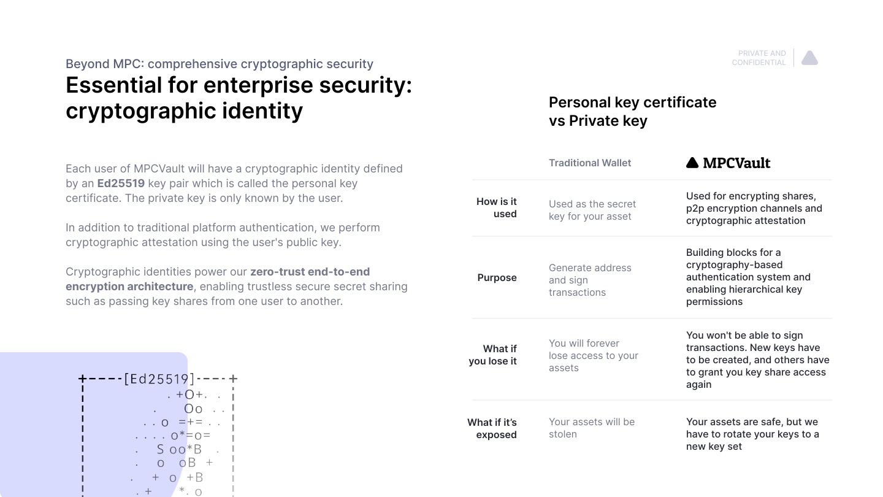Select the "Your assets are safe" MPCVault cell

coord(752,434)
